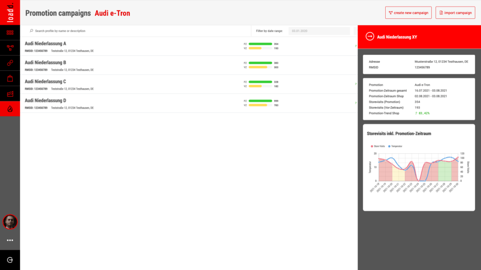
Task: Open the date range filter field
Action: 319,30
